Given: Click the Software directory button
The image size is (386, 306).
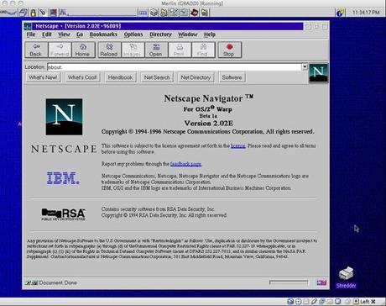Looking at the screenshot, I should [x=232, y=77].
